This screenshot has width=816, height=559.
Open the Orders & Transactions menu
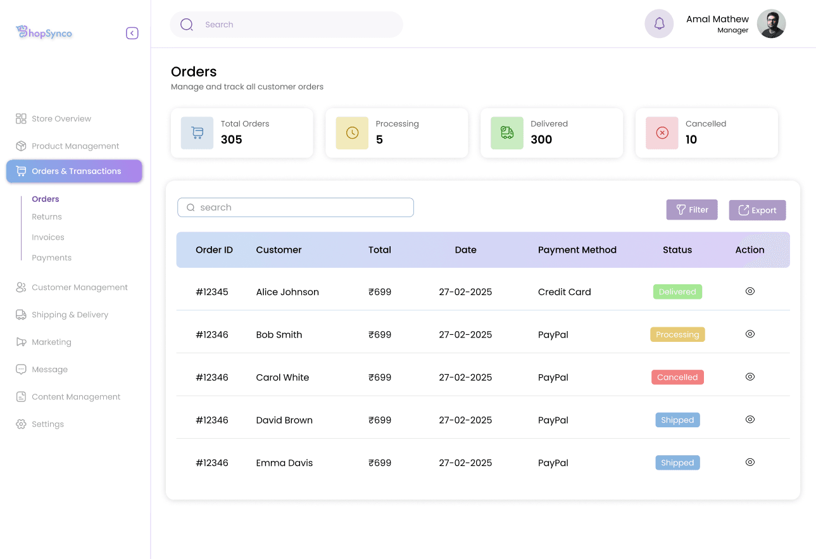coord(74,171)
